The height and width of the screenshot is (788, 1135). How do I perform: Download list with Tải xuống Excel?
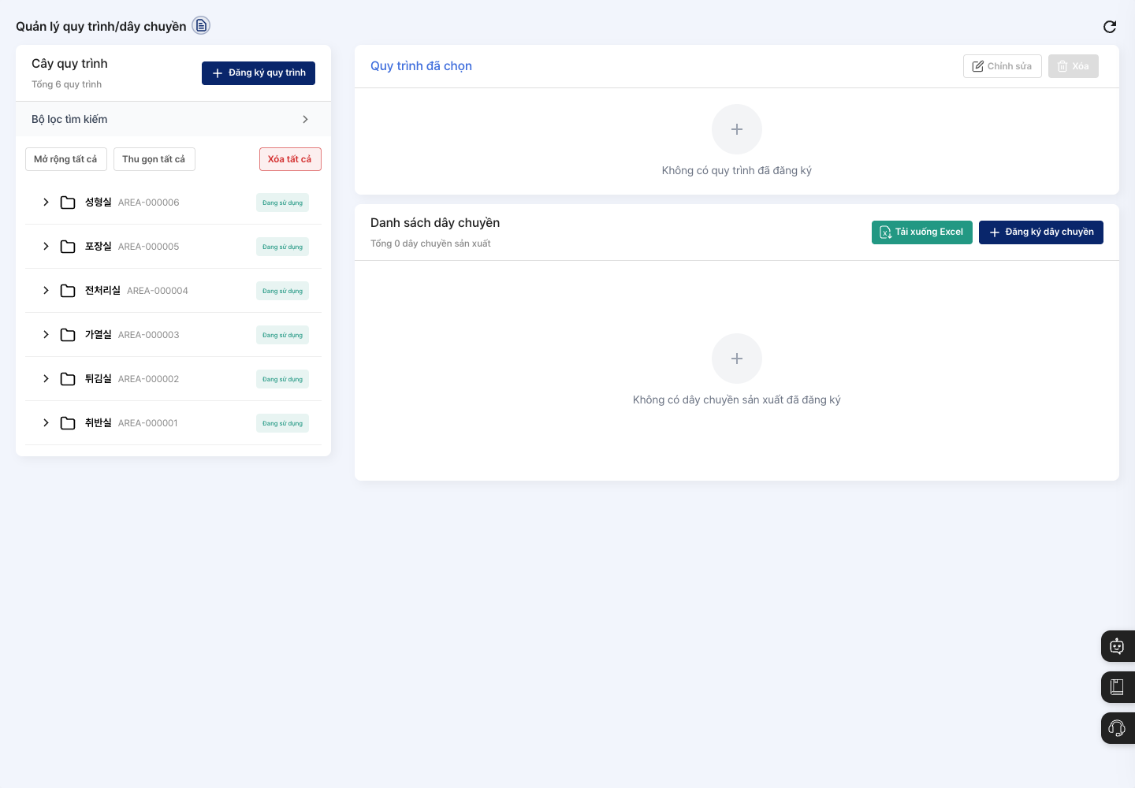pos(922,232)
